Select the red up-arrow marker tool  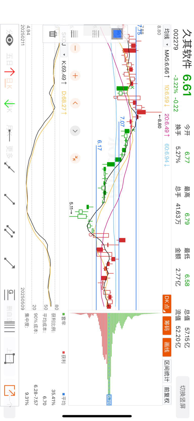(x=9, y=72)
